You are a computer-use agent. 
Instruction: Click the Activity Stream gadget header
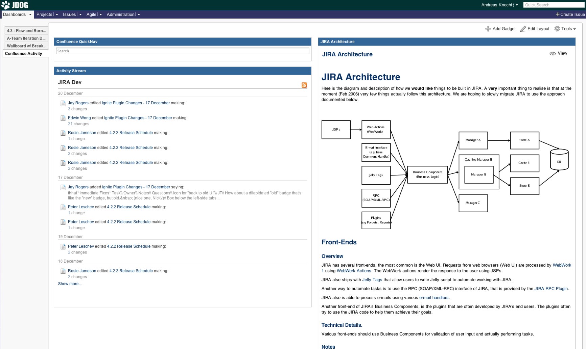tap(183, 71)
